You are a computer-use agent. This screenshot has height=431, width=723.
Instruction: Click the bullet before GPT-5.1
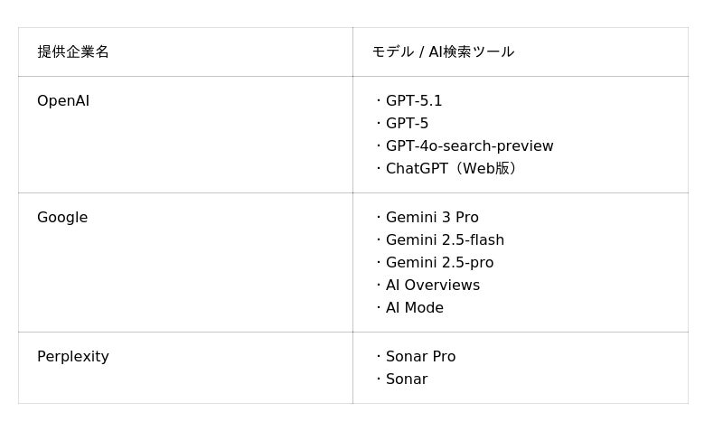click(x=379, y=101)
